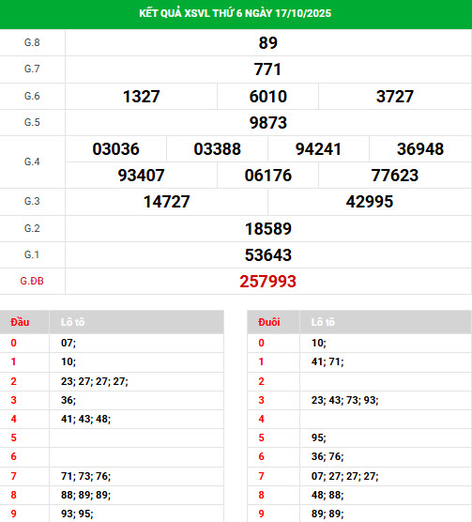
Task: Select Đuôi row 3 lô tô values
Action: tap(345, 400)
